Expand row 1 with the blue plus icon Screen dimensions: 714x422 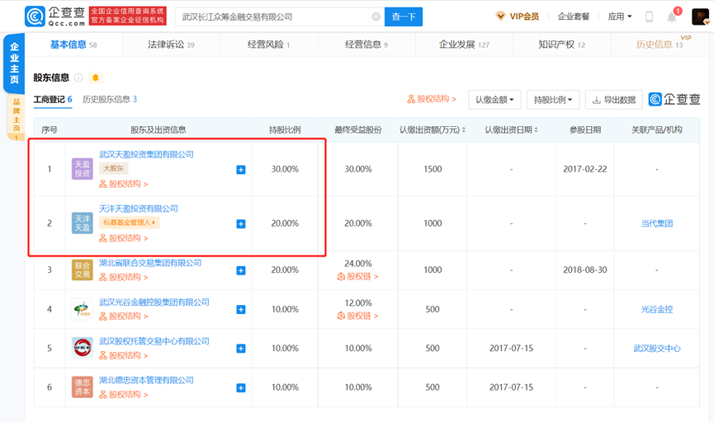click(x=241, y=170)
